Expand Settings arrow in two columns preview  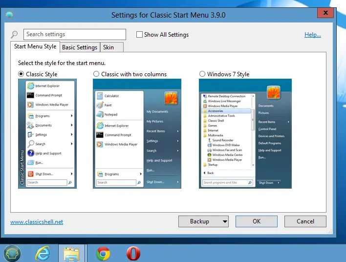[x=177, y=141]
